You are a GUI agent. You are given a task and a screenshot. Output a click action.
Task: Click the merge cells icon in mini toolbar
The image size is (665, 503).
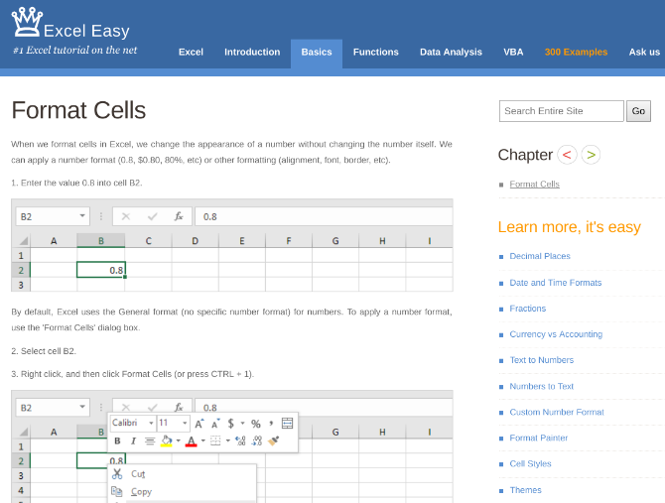pos(287,423)
